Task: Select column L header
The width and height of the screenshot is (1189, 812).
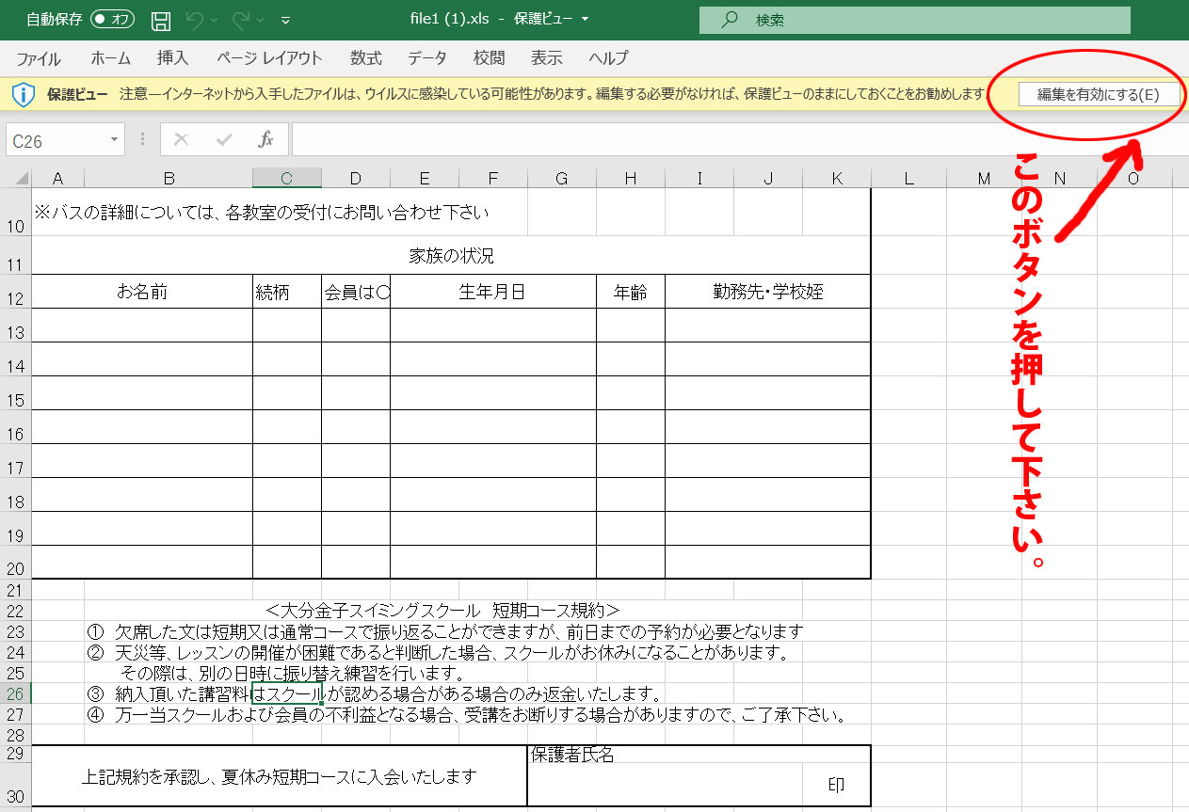Action: pyautogui.click(x=908, y=179)
